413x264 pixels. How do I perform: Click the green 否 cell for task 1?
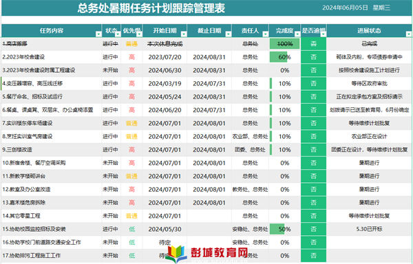313,43
